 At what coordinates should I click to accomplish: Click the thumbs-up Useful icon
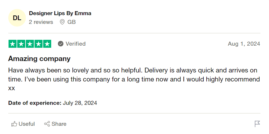14,124
